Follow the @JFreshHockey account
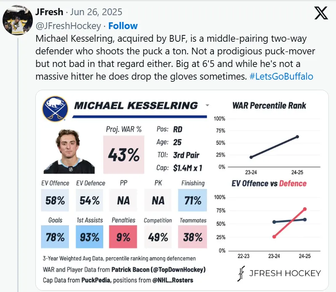This screenshot has width=336, height=292. [123, 26]
